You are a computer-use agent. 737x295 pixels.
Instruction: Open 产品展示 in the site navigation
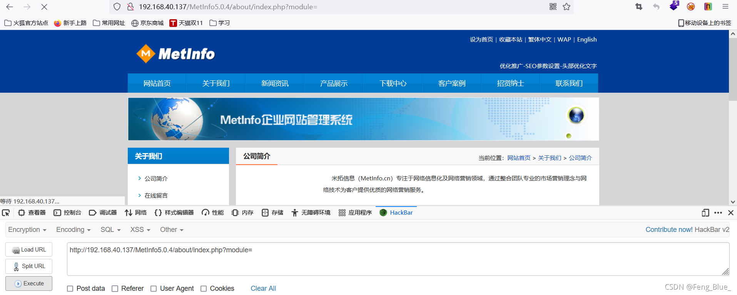[334, 83]
